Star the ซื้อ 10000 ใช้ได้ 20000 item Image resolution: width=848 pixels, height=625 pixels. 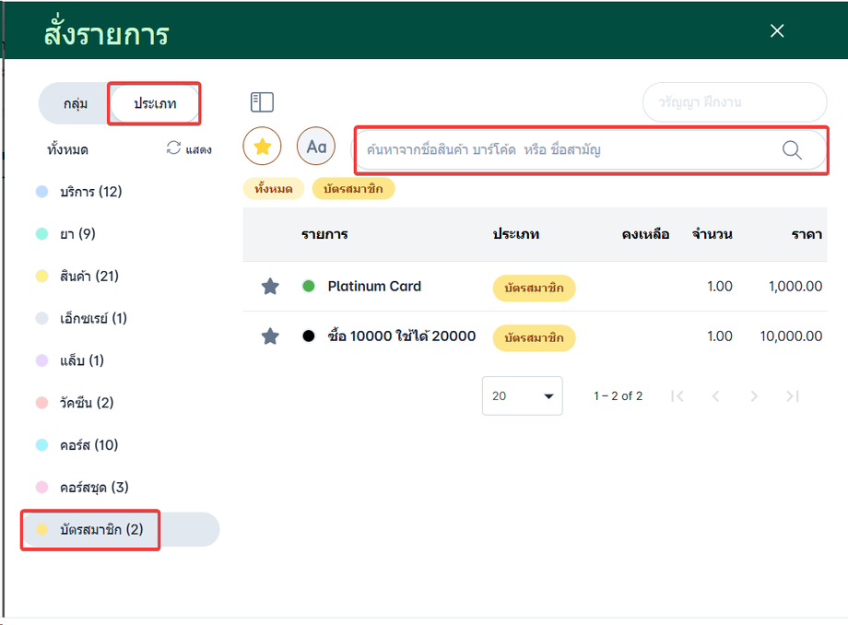point(270,336)
